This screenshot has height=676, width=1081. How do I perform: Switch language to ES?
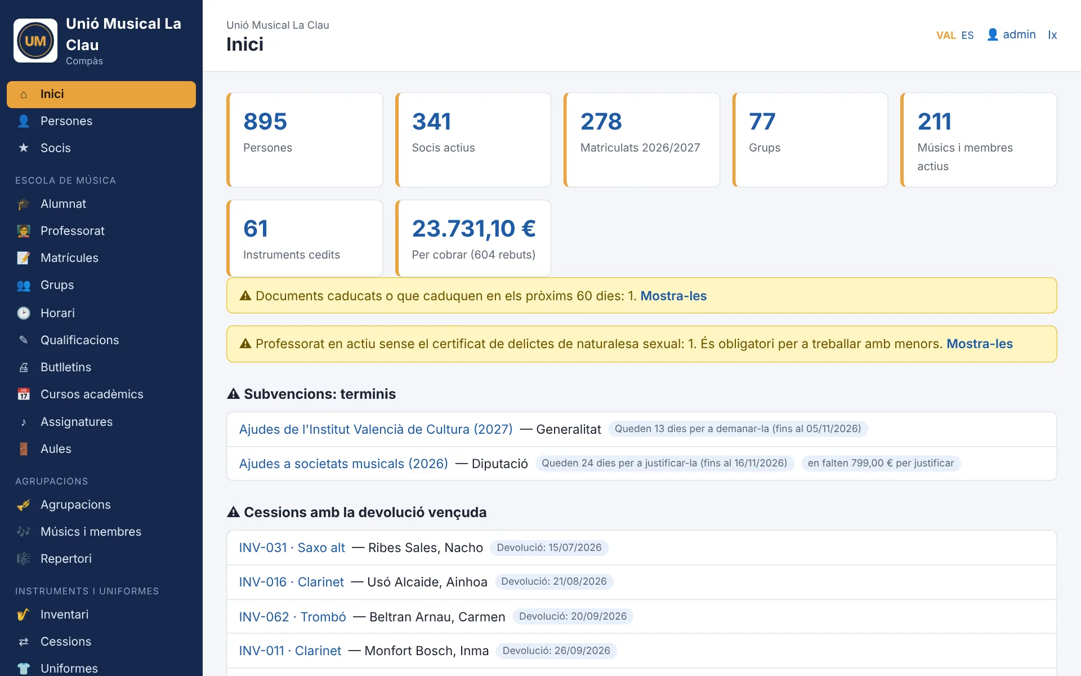click(x=967, y=35)
